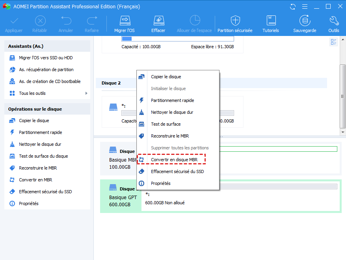Image resolution: width=346 pixels, height=260 pixels.
Task: Click the Espace libre : 91.30GB text
Action: click(x=212, y=47)
